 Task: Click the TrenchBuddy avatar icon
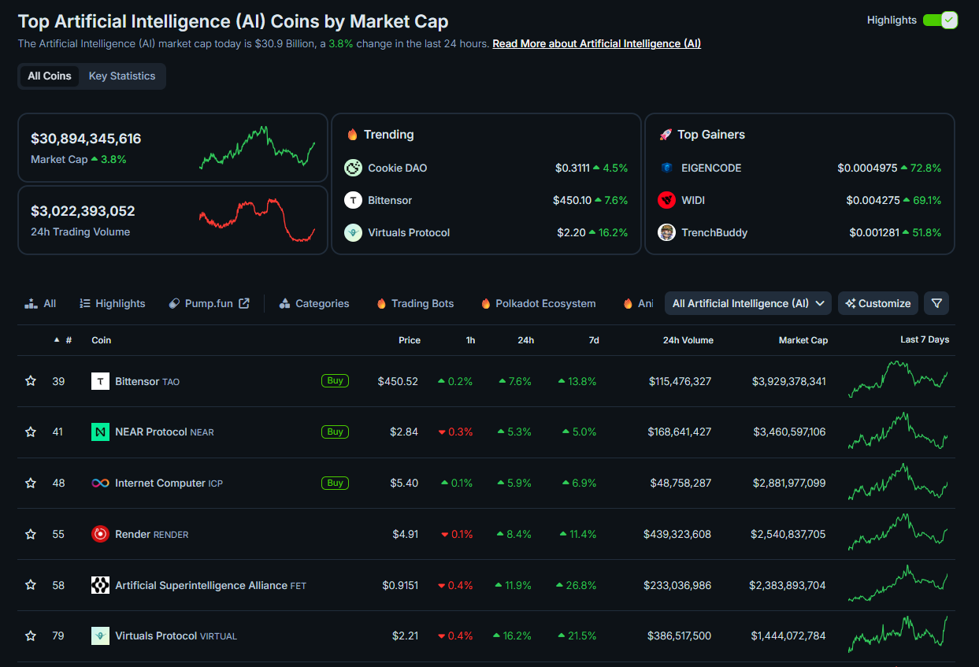pos(666,232)
